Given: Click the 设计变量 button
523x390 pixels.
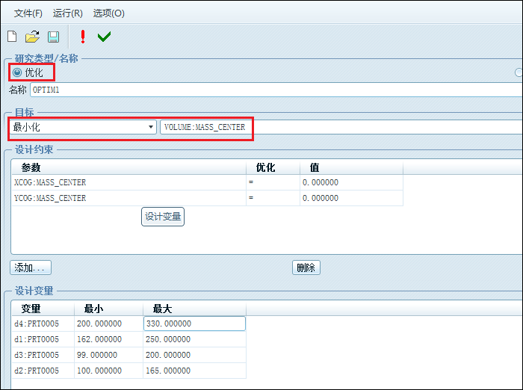Looking at the screenshot, I should [x=163, y=217].
